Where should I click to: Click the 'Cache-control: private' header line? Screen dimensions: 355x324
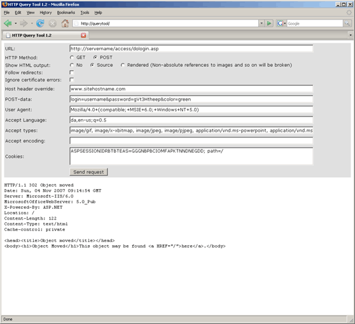click(34, 230)
